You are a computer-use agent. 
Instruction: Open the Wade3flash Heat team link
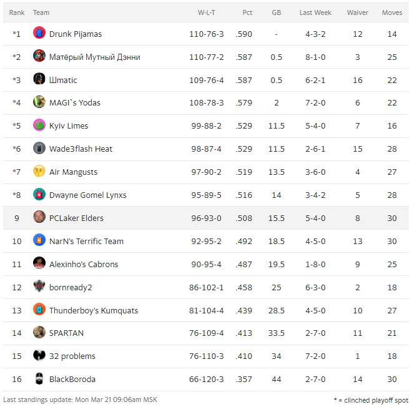[x=81, y=149]
